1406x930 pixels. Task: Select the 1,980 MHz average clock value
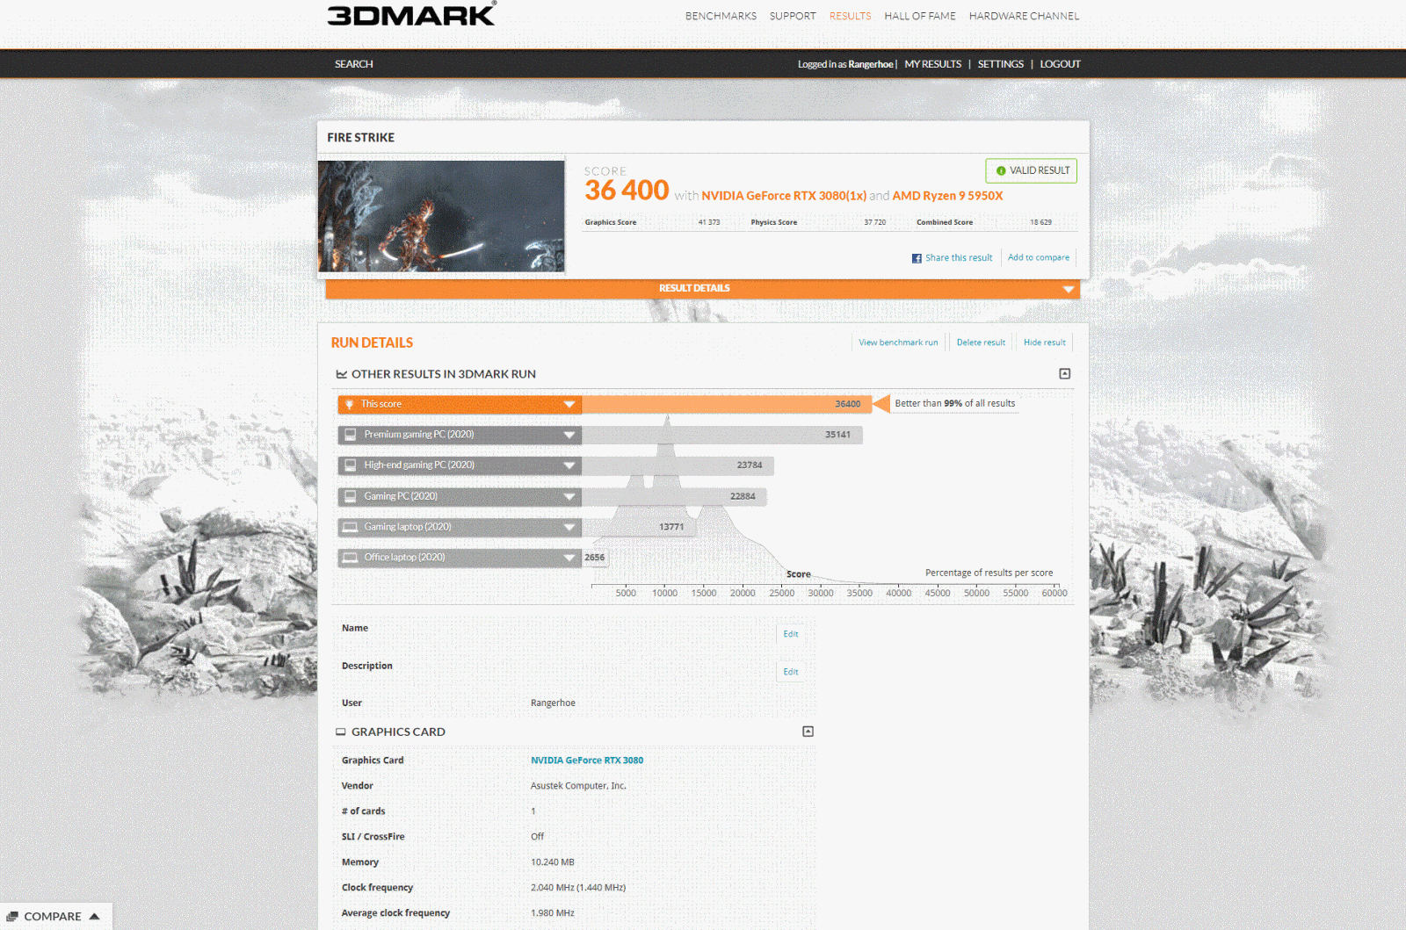[553, 913]
